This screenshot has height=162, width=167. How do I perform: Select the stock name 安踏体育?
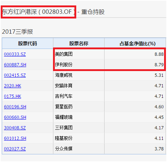[64, 86]
